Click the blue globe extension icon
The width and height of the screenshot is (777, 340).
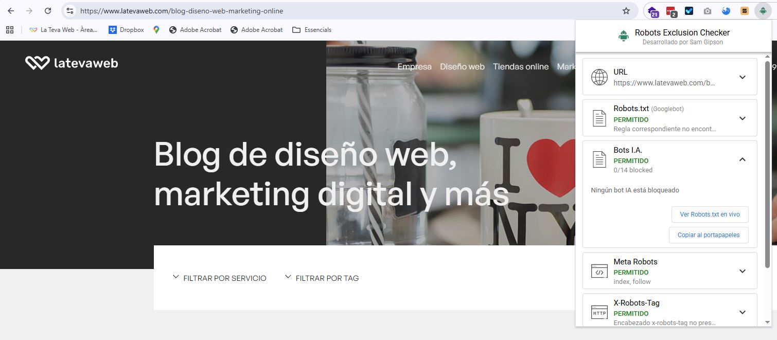(726, 11)
